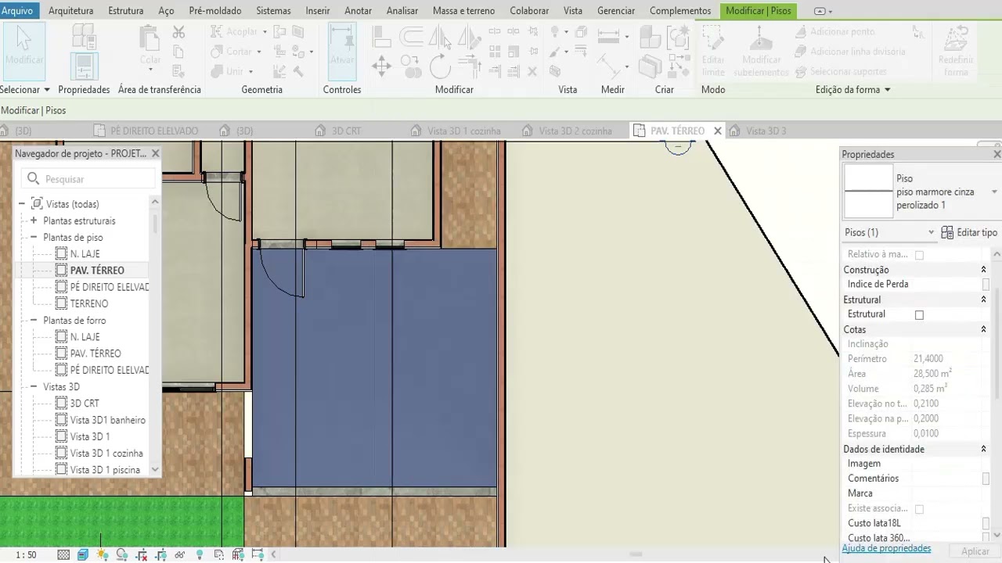1002x563 pixels.
Task: Click temporary hide/isolate glasses icon
Action: (180, 554)
